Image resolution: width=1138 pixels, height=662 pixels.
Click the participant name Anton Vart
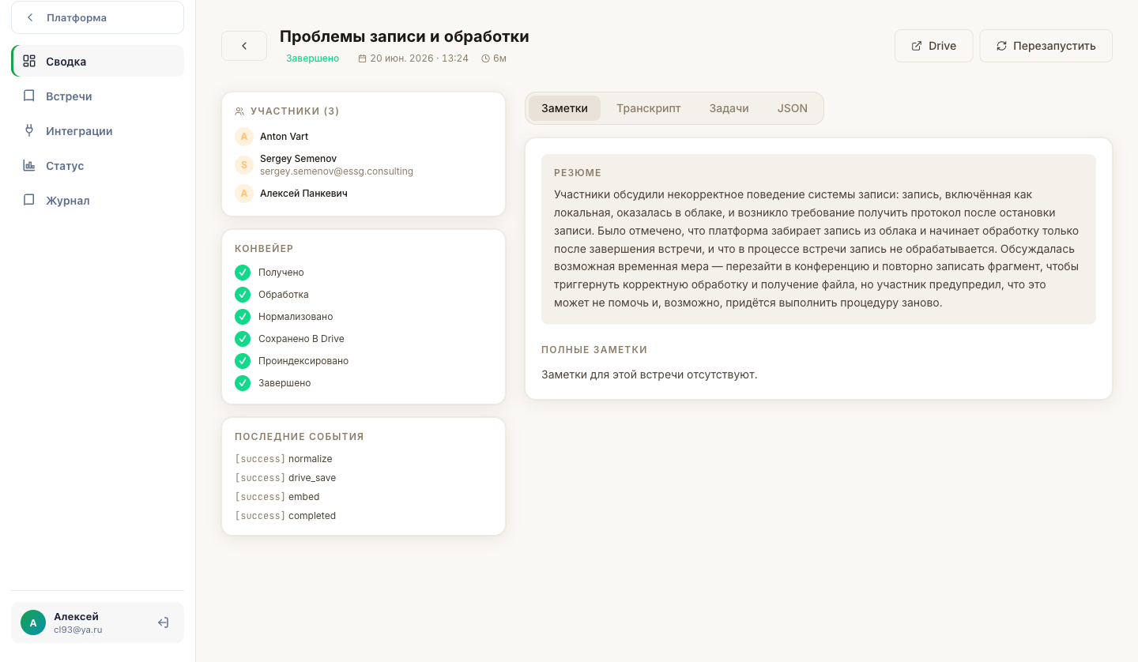coord(284,137)
